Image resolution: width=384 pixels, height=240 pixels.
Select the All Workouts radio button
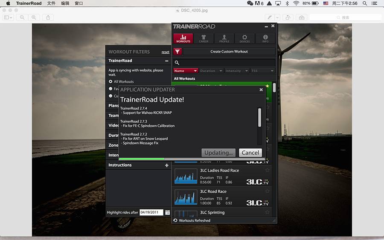[x=111, y=81]
